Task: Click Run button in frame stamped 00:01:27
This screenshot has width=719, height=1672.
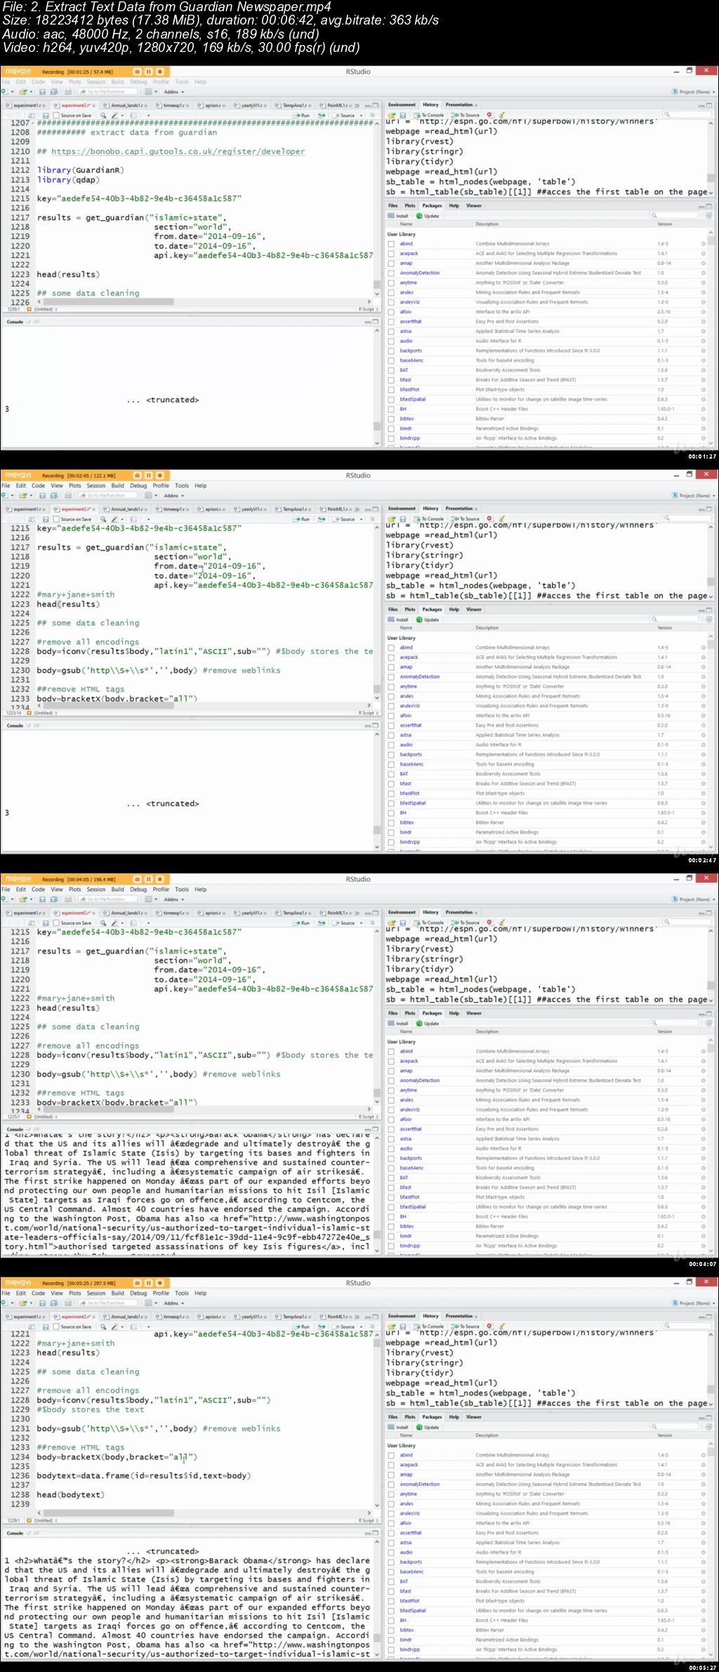Action: pos(302,115)
